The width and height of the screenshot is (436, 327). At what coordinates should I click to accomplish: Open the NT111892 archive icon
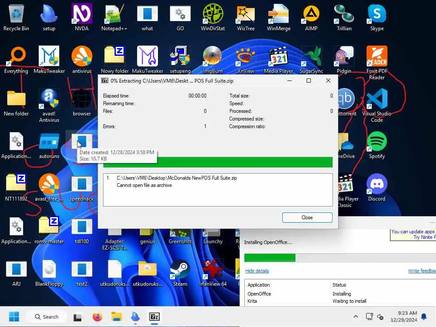click(x=16, y=188)
